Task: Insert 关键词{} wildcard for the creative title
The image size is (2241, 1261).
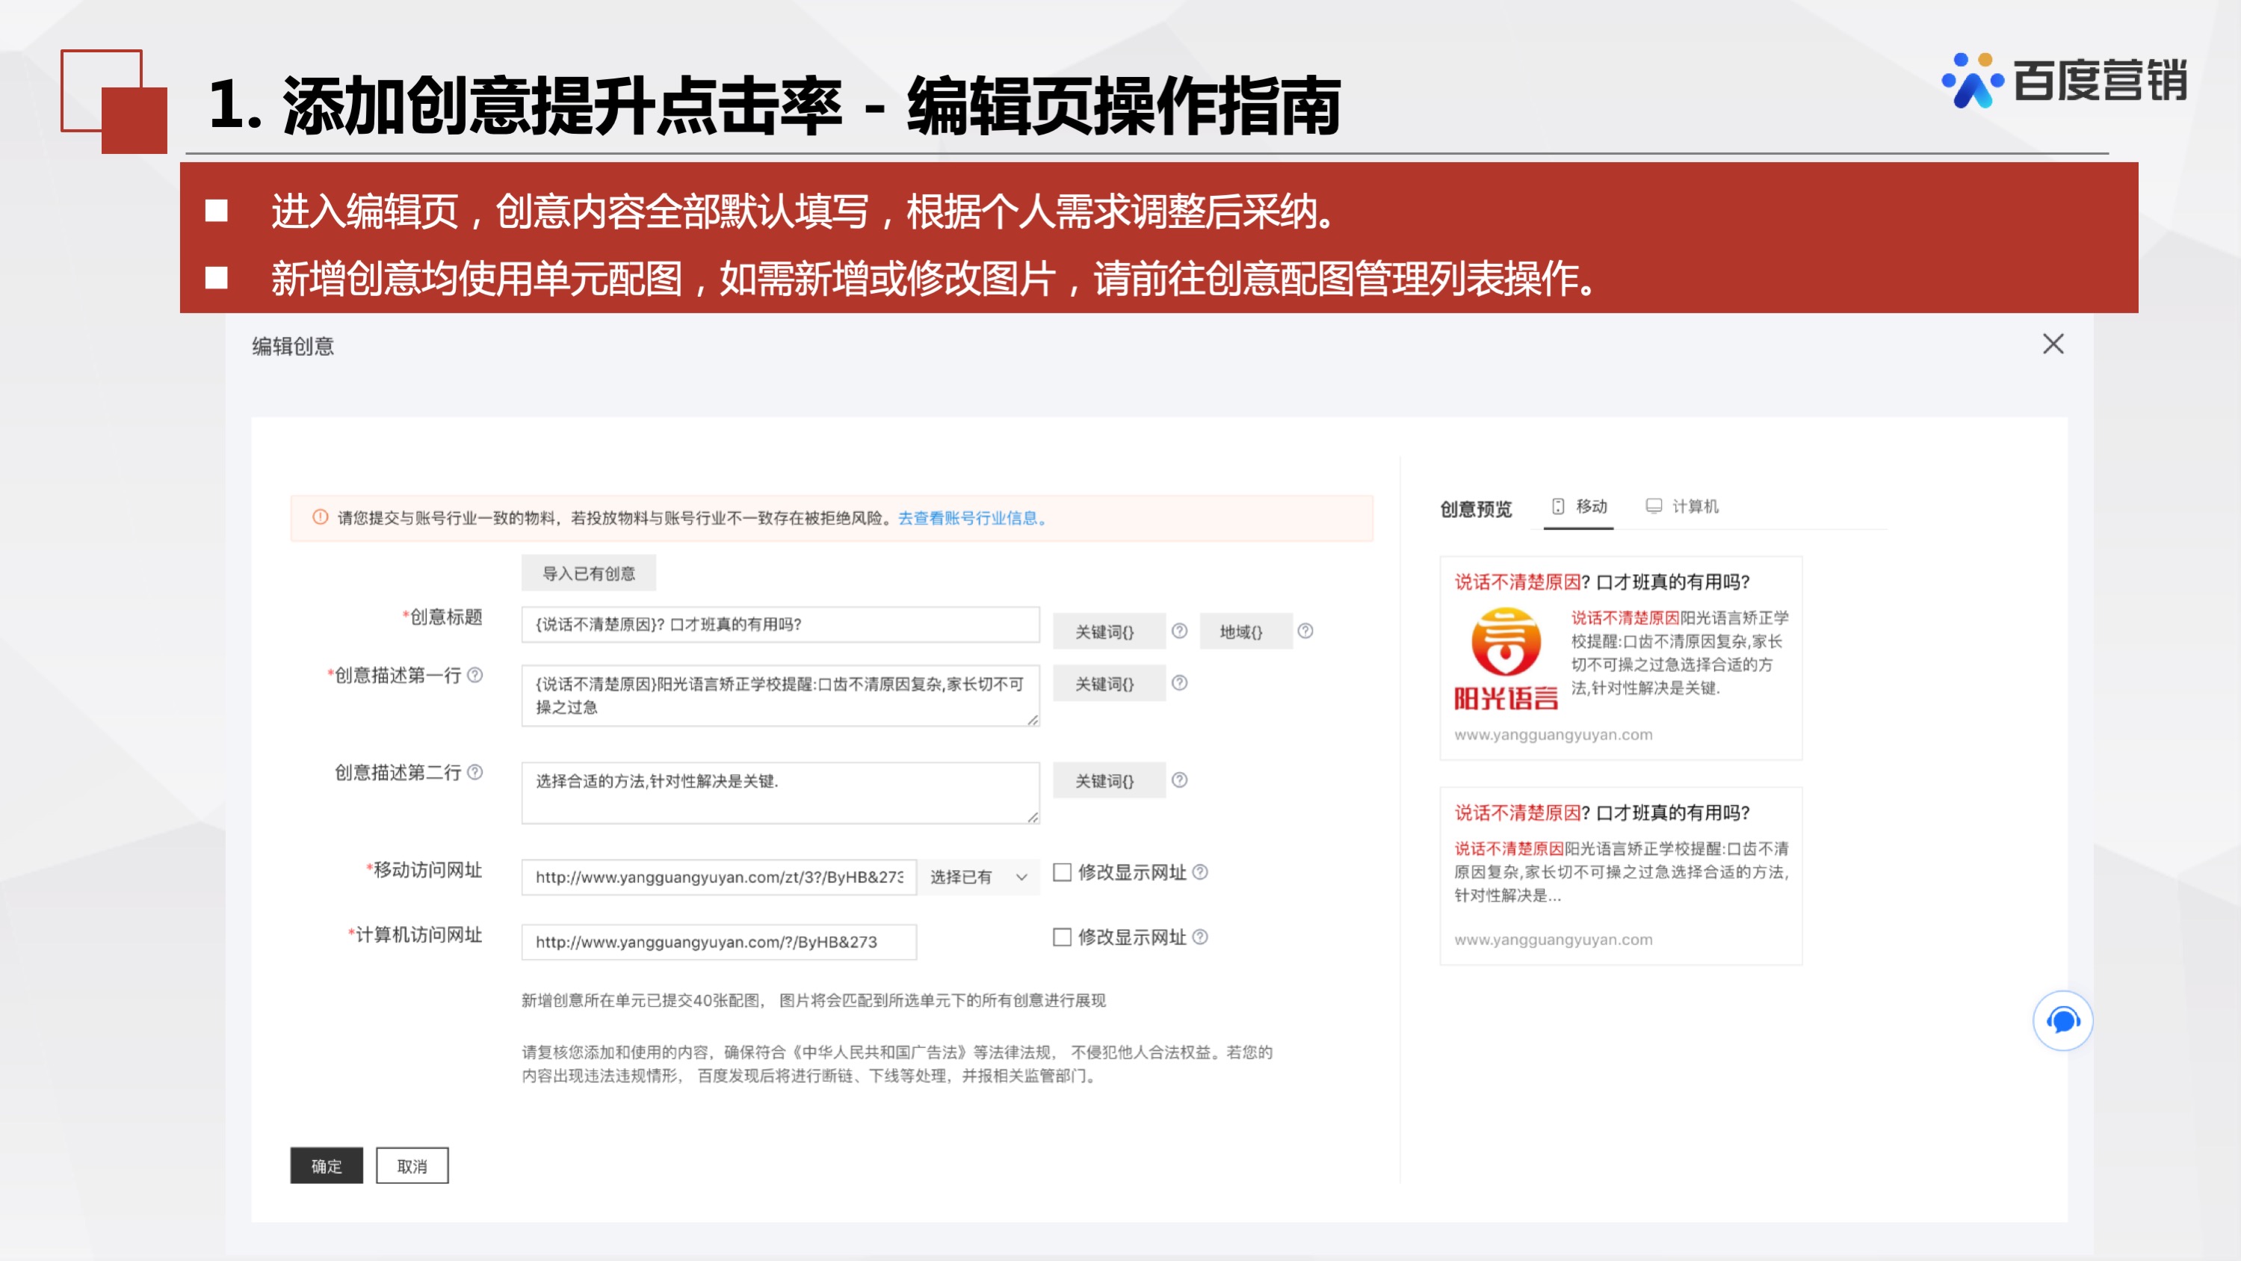Action: [x=1109, y=631]
